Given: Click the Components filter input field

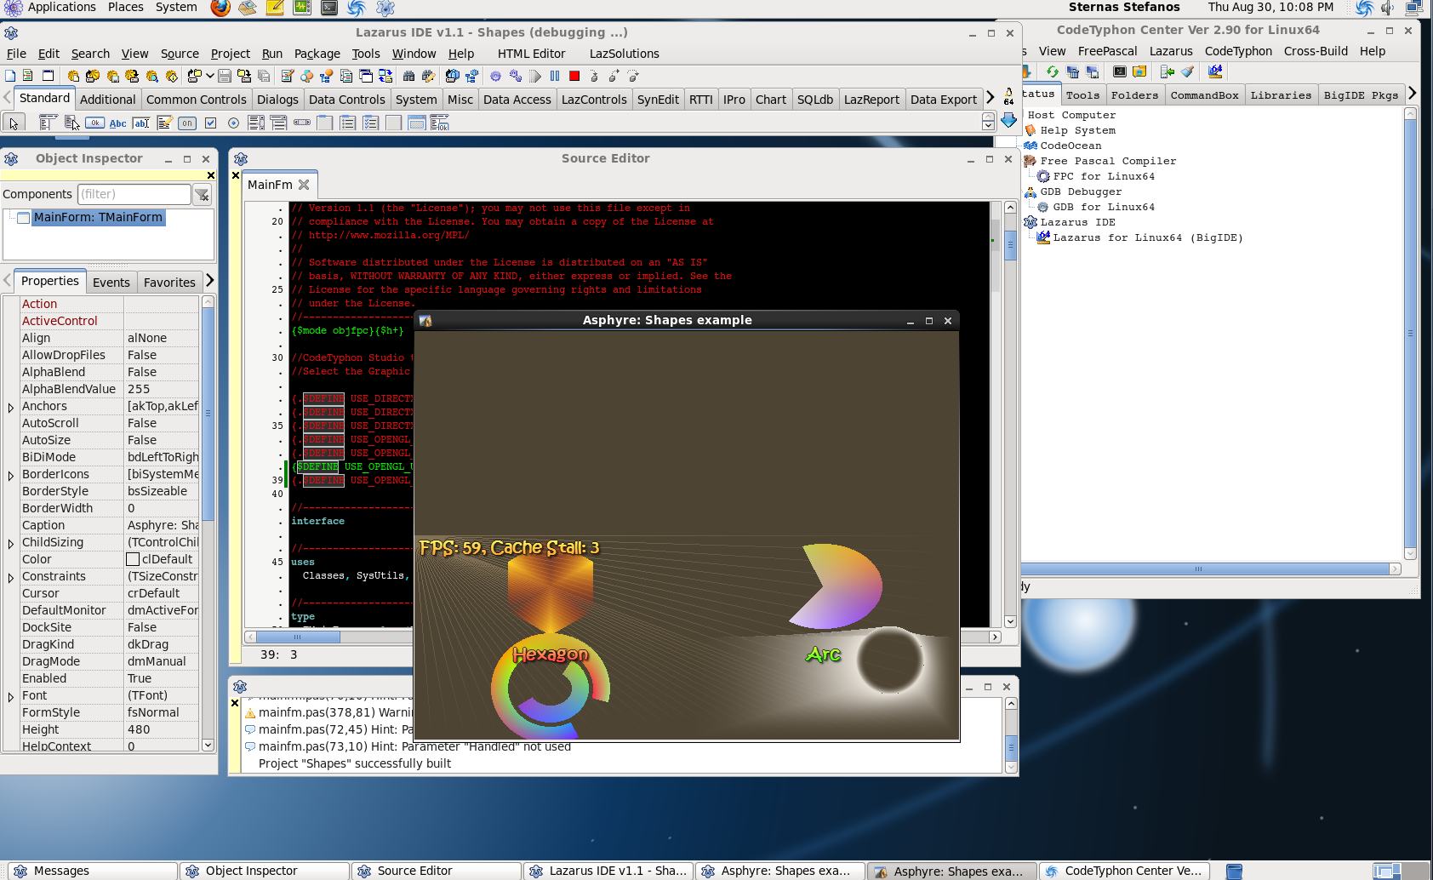Looking at the screenshot, I should click(134, 194).
